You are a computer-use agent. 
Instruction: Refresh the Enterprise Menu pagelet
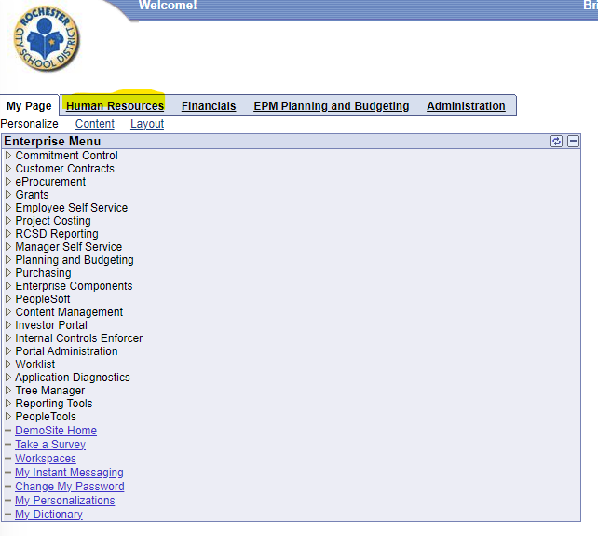[x=556, y=142]
